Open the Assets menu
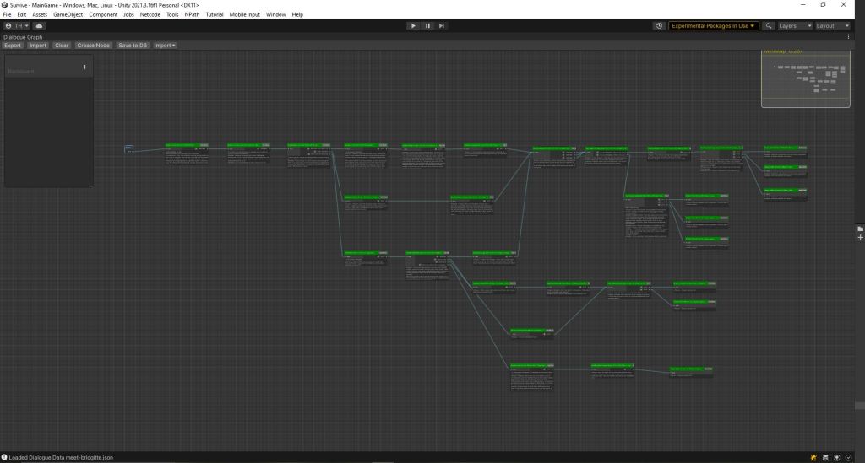This screenshot has height=463, width=865. click(40, 15)
